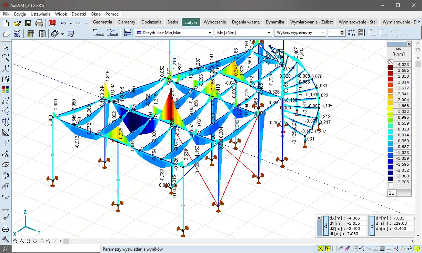The height and width of the screenshot is (253, 422).
Task: Click the Print icon in toolbar
Action: point(39,23)
